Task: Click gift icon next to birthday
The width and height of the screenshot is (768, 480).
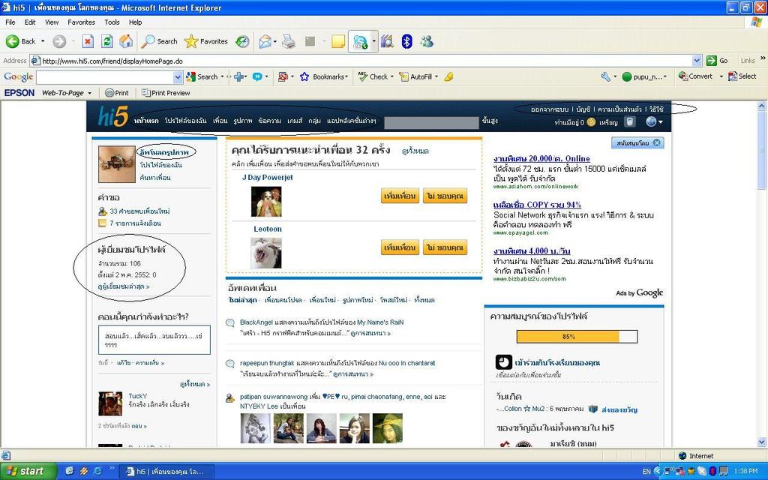Action: 592,409
